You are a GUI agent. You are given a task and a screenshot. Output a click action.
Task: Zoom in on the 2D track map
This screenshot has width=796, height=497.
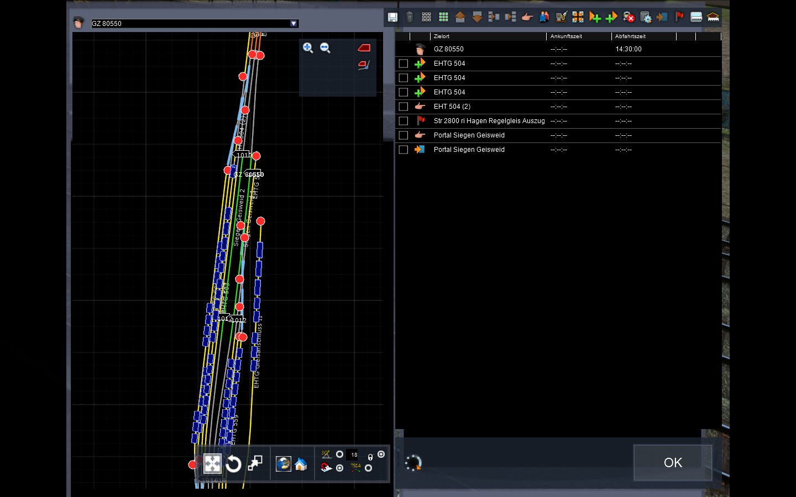[x=308, y=48]
